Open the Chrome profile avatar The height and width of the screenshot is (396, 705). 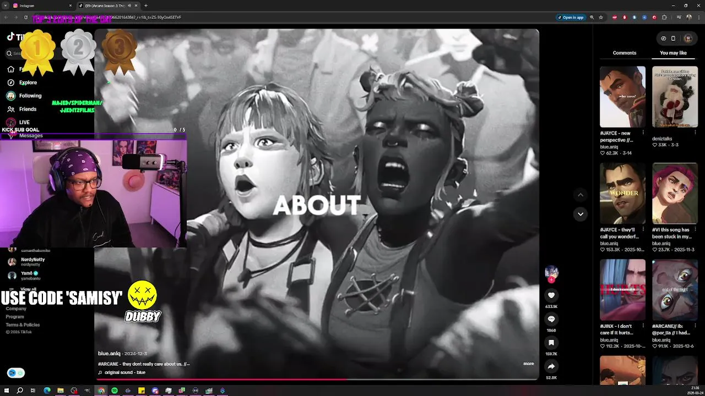[x=688, y=17]
